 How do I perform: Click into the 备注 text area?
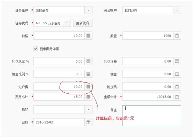[151, 116]
